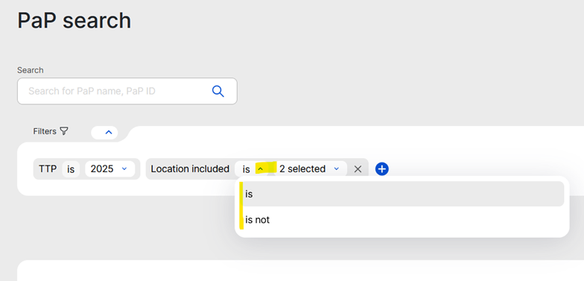Click the Filters funnel icon
The height and width of the screenshot is (281, 584).
(64, 131)
